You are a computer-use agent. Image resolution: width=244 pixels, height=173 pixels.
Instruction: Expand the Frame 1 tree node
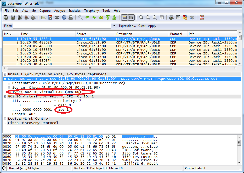coord(5,74)
